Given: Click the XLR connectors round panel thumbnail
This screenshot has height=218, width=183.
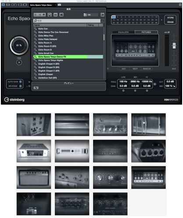Looking at the screenshot, I should [148, 151].
